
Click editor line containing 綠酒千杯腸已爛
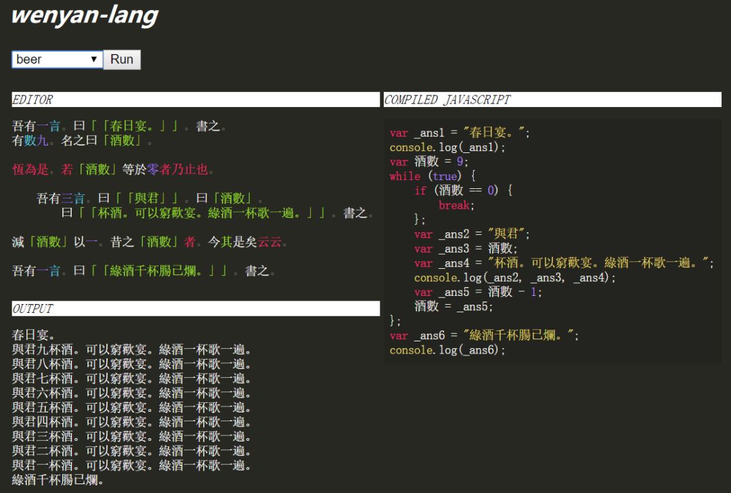[x=143, y=270]
